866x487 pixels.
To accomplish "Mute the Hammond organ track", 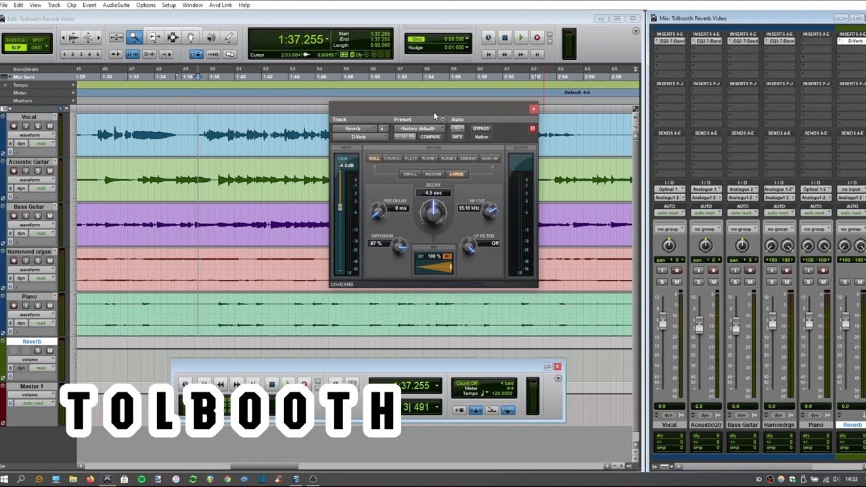I will coord(49,260).
